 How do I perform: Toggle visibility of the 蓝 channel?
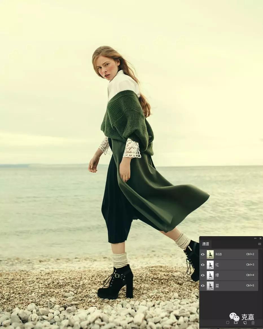[x=203, y=286]
